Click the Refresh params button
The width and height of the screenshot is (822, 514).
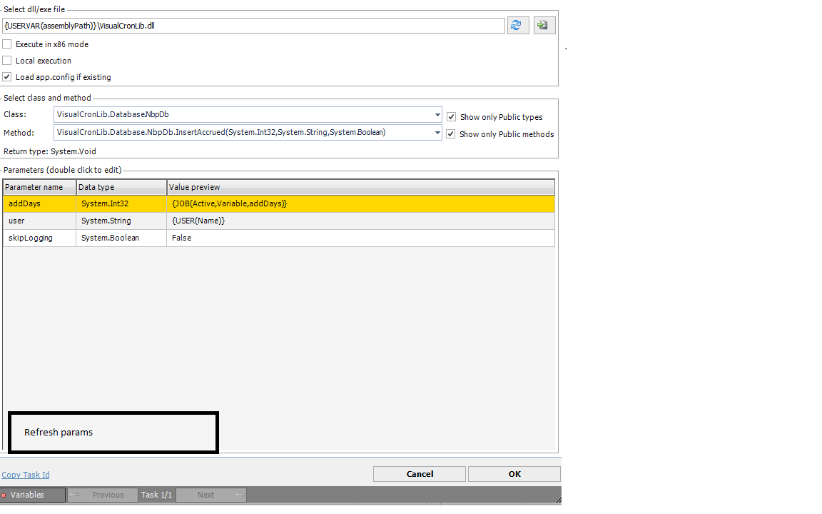113,433
